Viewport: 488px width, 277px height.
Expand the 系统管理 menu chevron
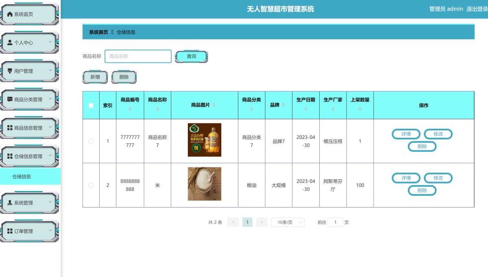tap(50, 202)
